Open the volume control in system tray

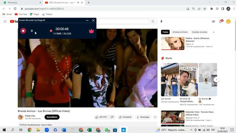[x=208, y=130]
